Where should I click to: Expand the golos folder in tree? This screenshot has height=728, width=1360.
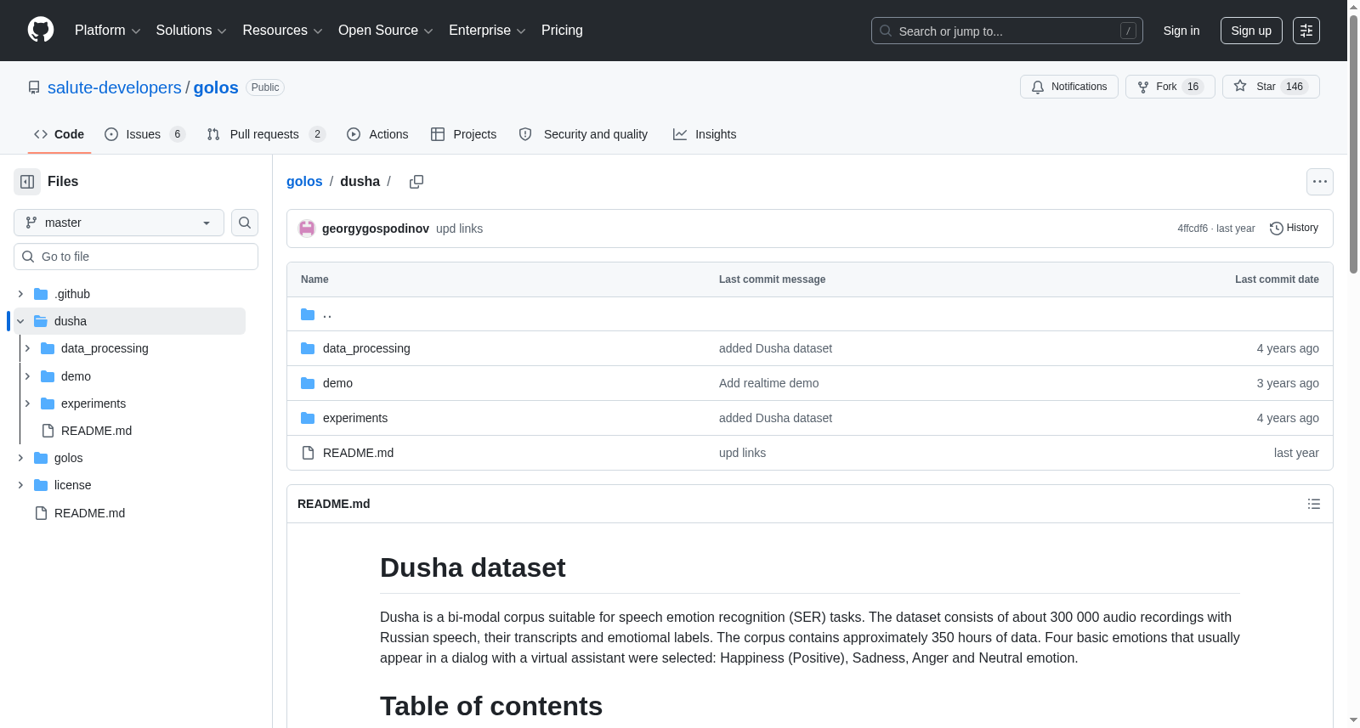[20, 458]
